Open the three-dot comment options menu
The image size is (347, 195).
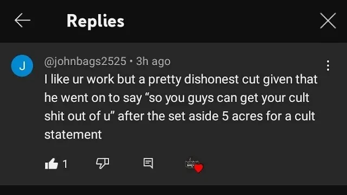(x=328, y=66)
